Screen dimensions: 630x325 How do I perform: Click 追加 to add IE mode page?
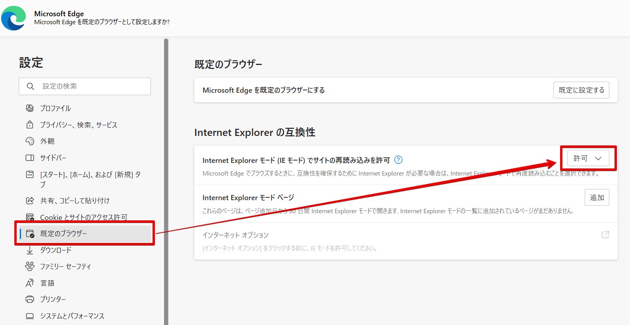(x=597, y=197)
